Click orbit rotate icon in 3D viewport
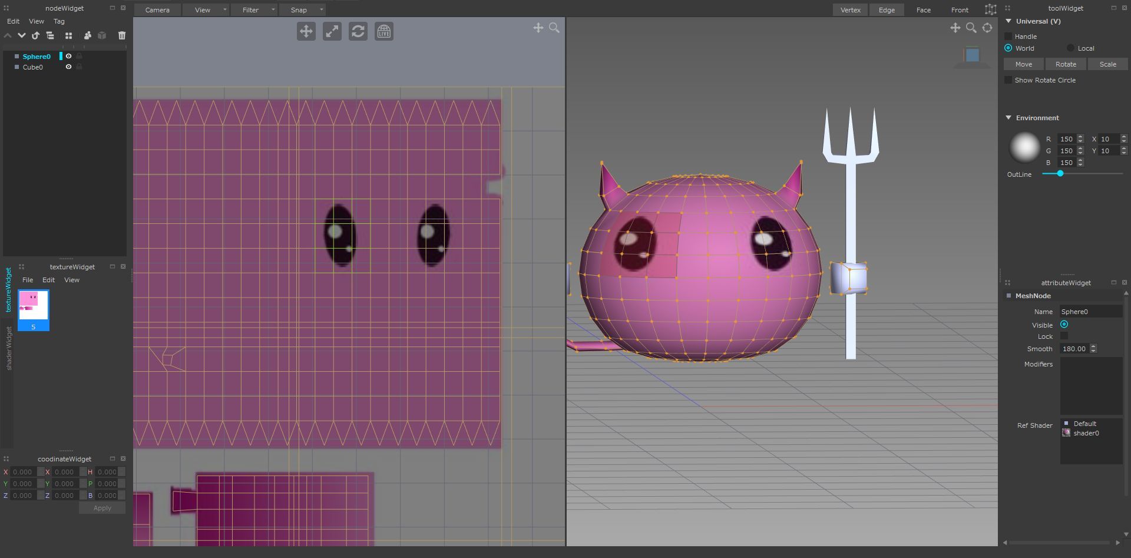This screenshot has height=558, width=1131. click(x=987, y=28)
